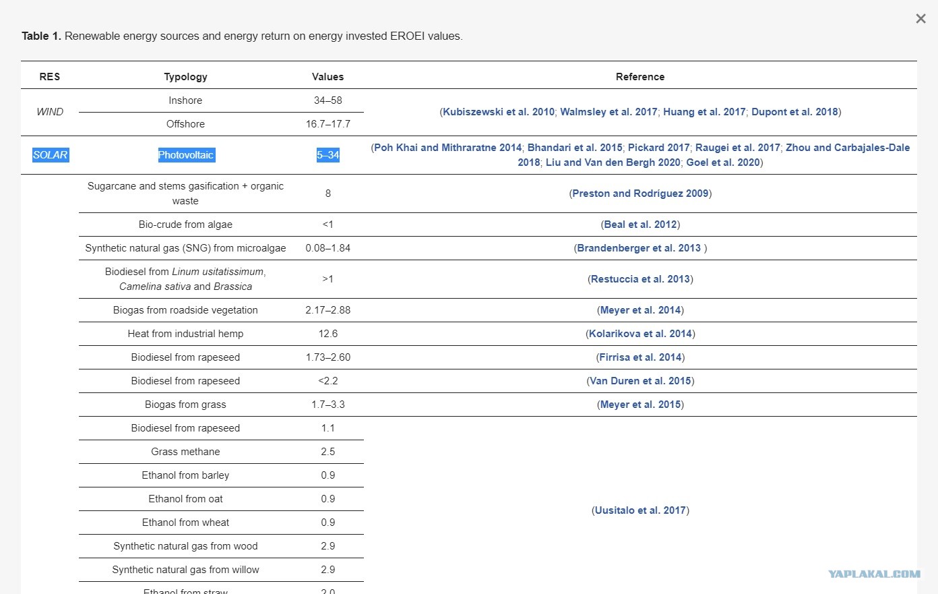Close the table popup with X icon
938x594 pixels.
pos(920,19)
